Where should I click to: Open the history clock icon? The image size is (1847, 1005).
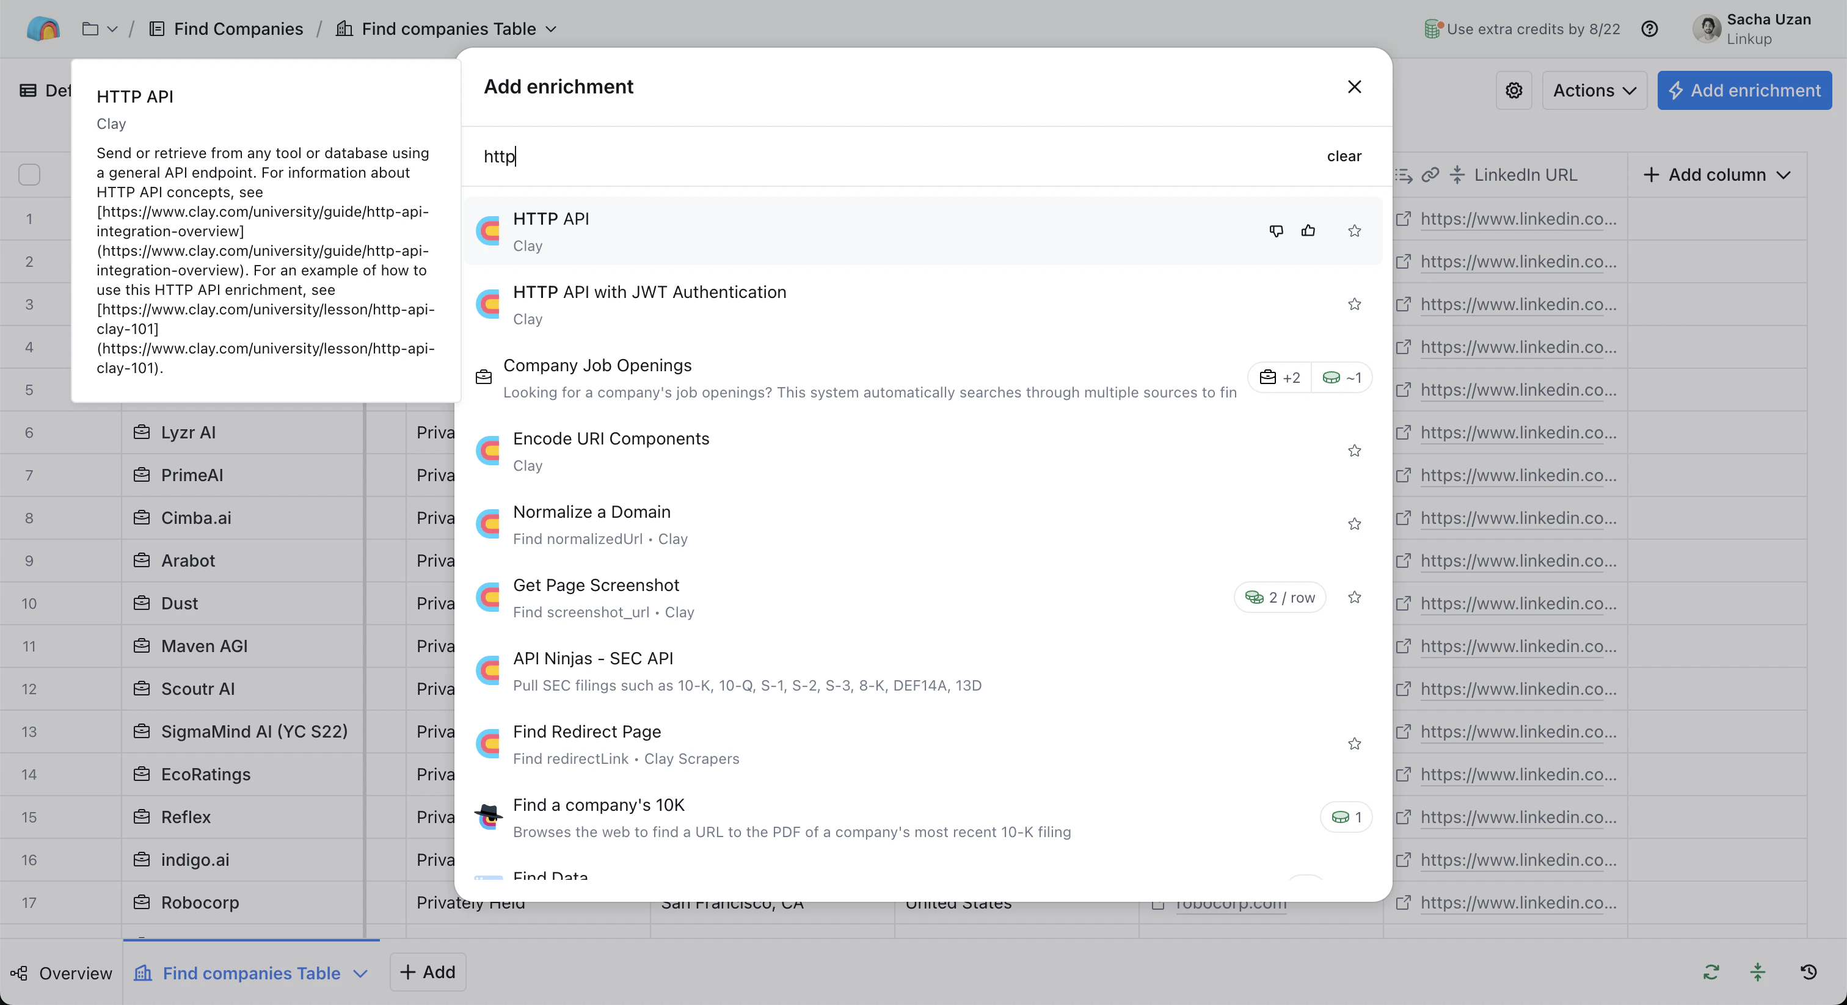1809,972
